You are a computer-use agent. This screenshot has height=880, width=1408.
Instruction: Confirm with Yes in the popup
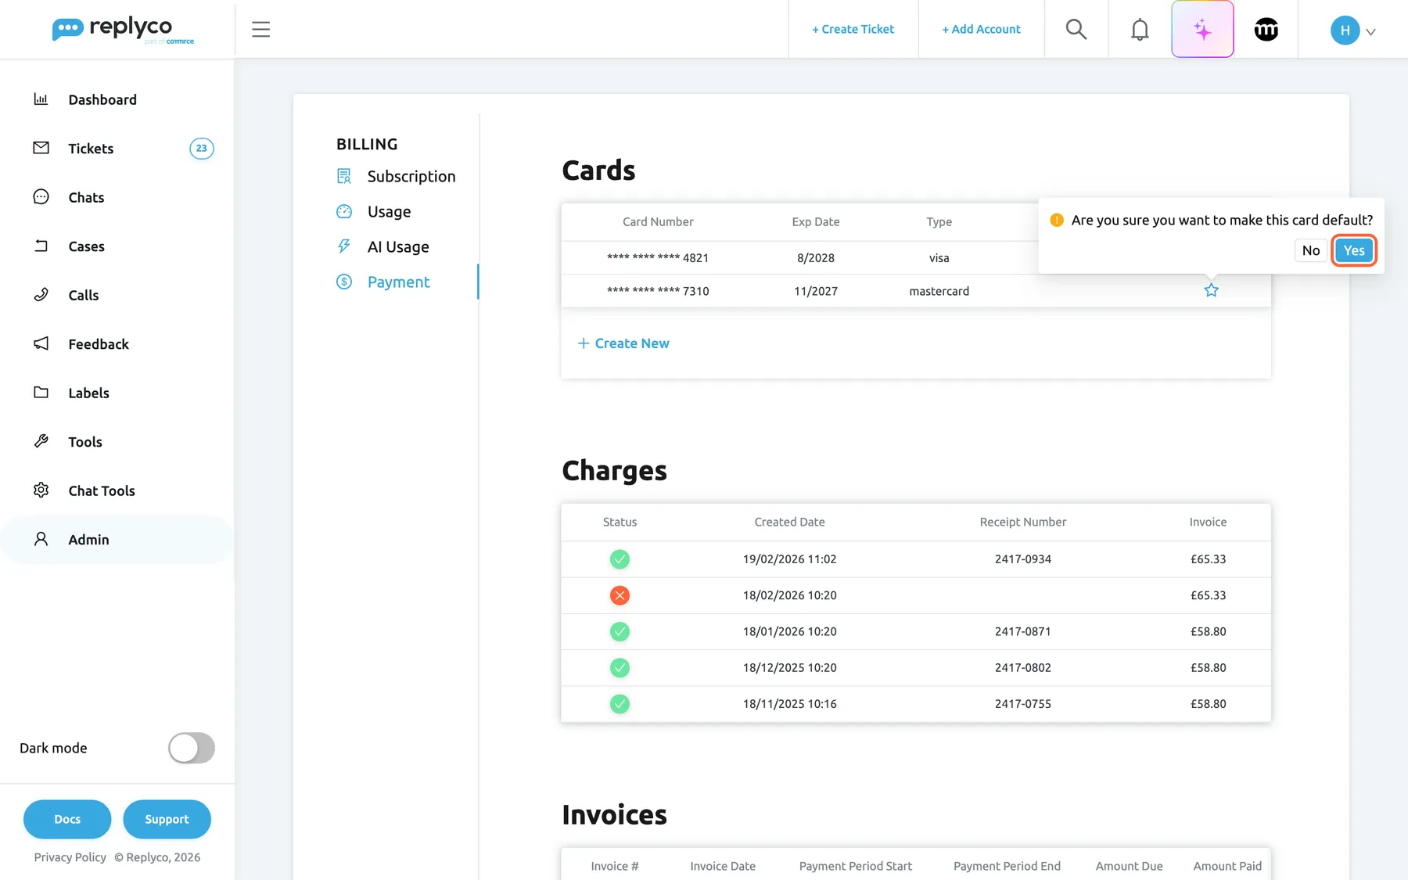[1354, 250]
